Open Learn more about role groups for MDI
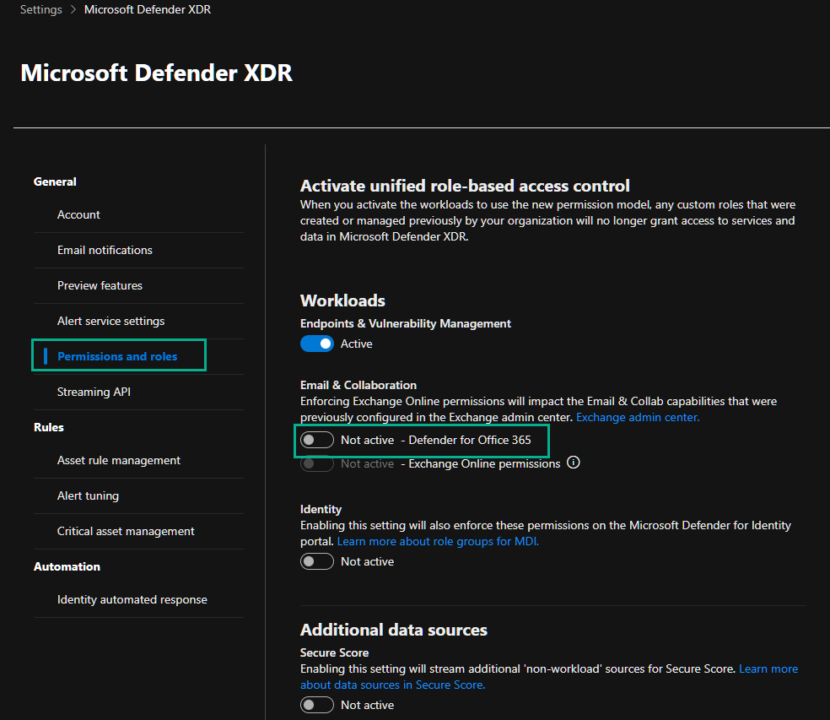Image resolution: width=830 pixels, height=720 pixels. pyautogui.click(x=438, y=541)
